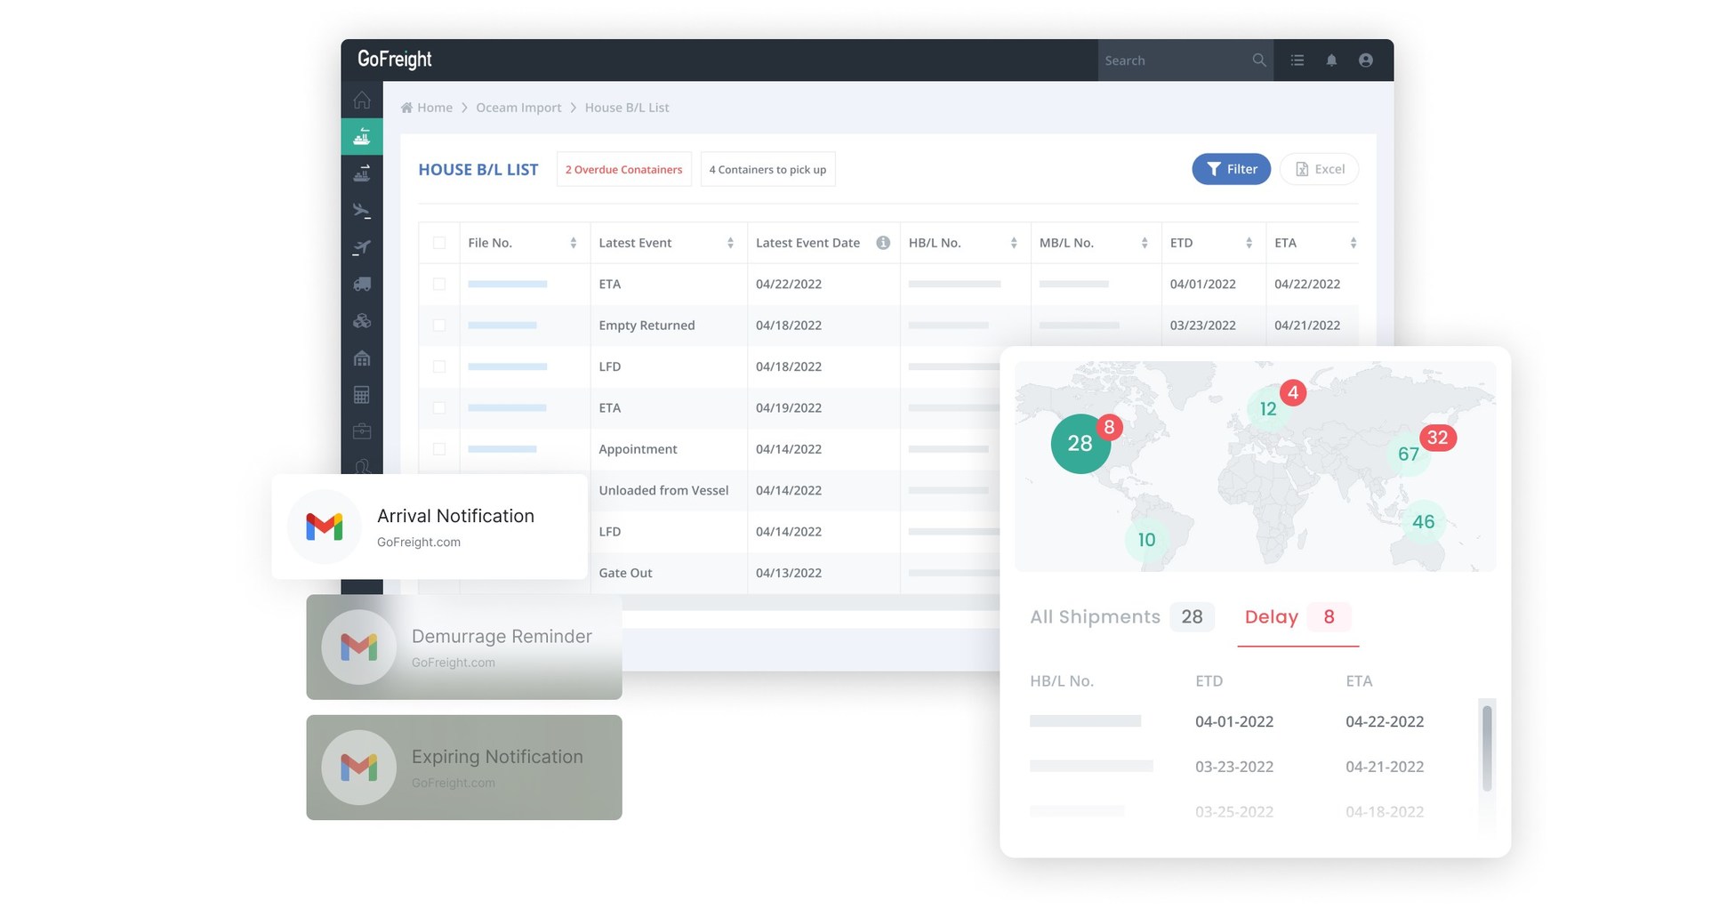Open the user profile account icon
This screenshot has height=909, width=1735.
pyautogui.click(x=1366, y=60)
